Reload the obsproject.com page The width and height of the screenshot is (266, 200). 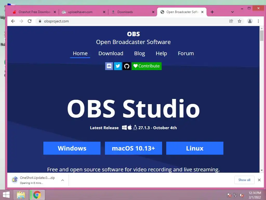[30, 21]
